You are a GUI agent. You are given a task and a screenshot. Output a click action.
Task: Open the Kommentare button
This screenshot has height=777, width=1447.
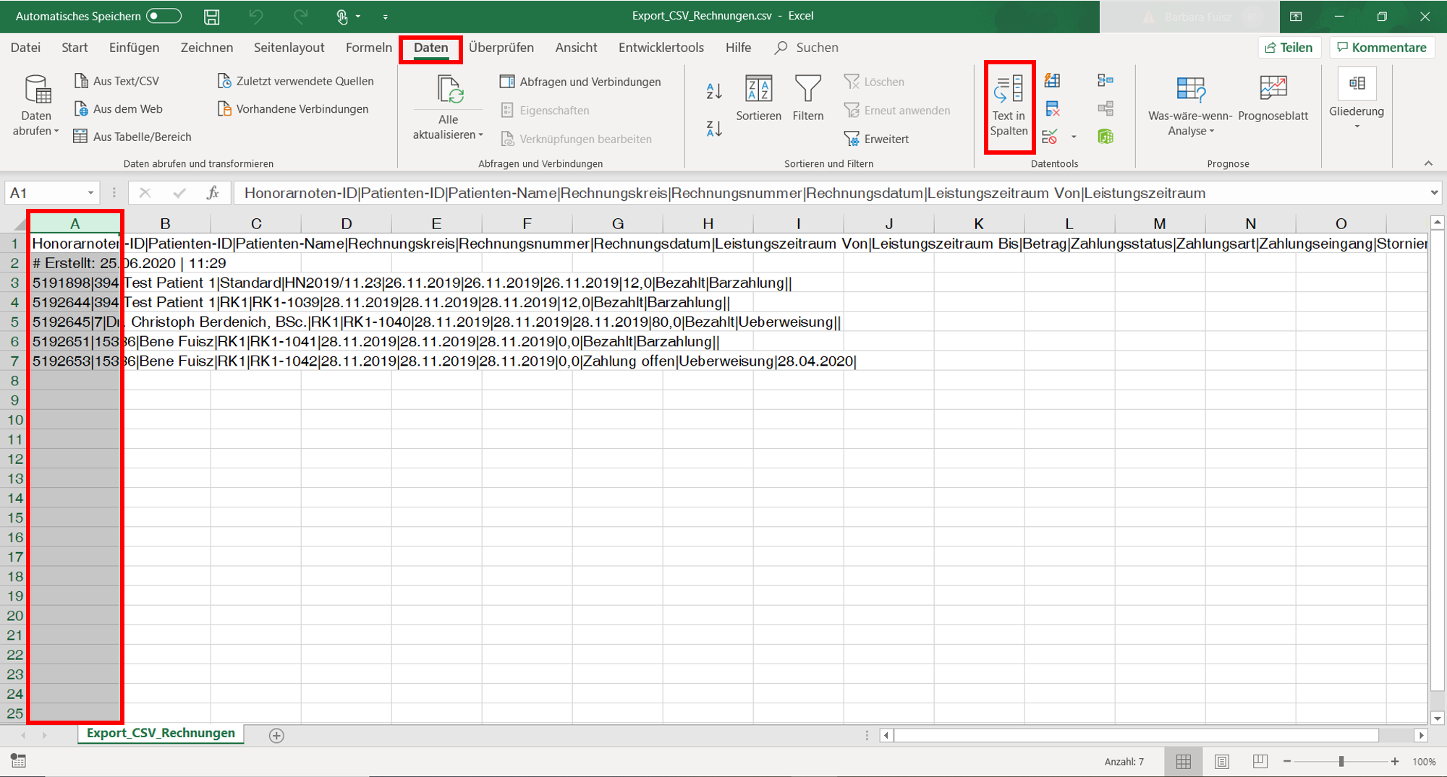(x=1382, y=48)
